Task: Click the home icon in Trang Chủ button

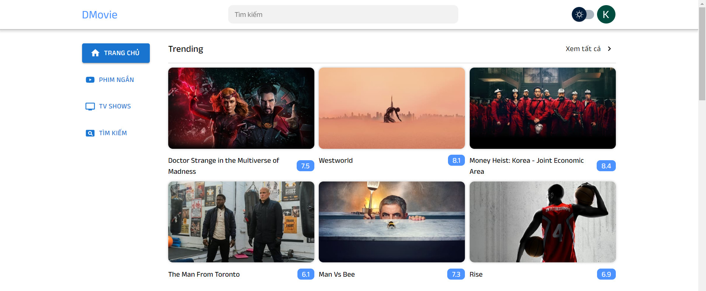Action: 95,53
